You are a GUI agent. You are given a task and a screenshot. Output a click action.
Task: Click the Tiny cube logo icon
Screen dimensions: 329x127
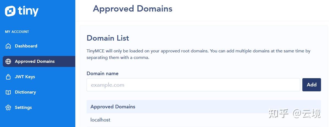(x=10, y=11)
